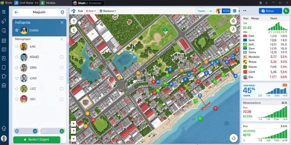Viewport: 291px width, 145px height.
Task: Click the hamburger menu icon in the left sidebar
Action: [4, 12]
